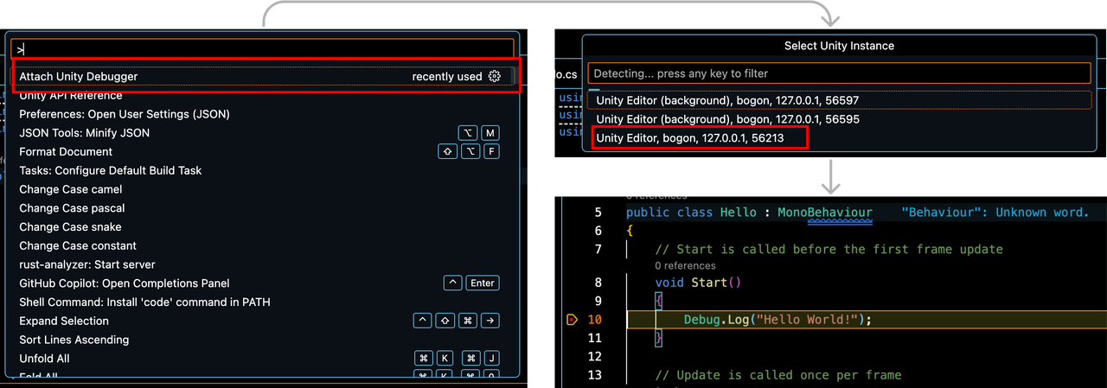Click the right-arrow key badge for Expand Selection
This screenshot has height=388, width=1107.
(490, 321)
